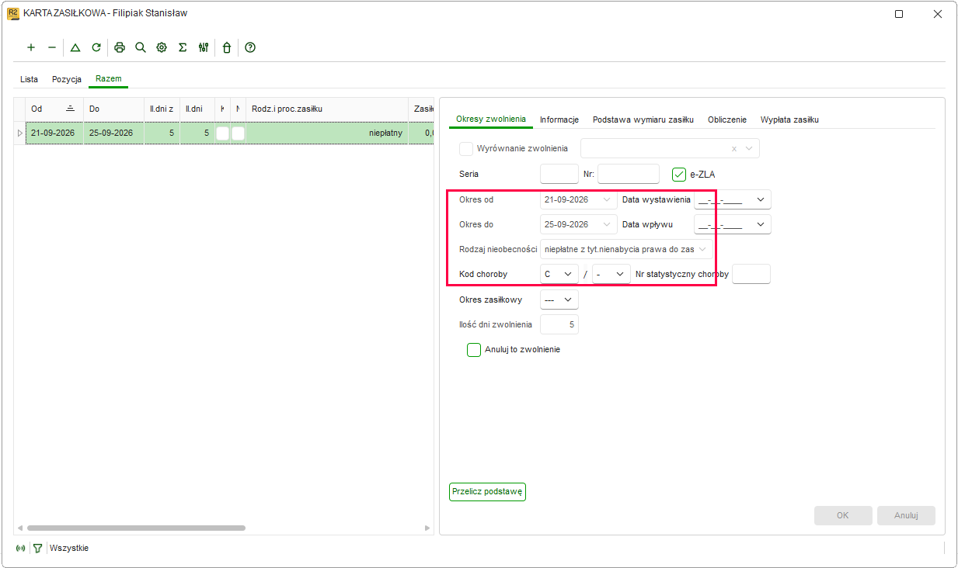Click the Do column header
958x568 pixels.
click(x=113, y=109)
